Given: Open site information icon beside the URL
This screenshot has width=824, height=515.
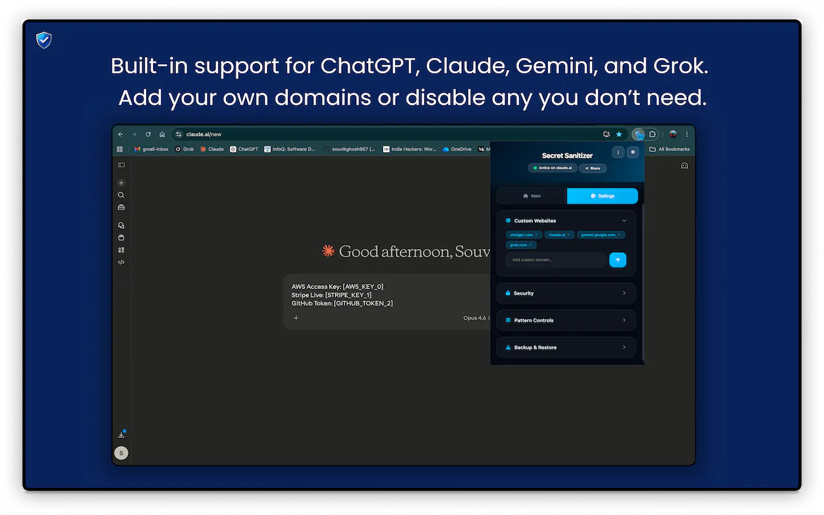Looking at the screenshot, I should (179, 135).
